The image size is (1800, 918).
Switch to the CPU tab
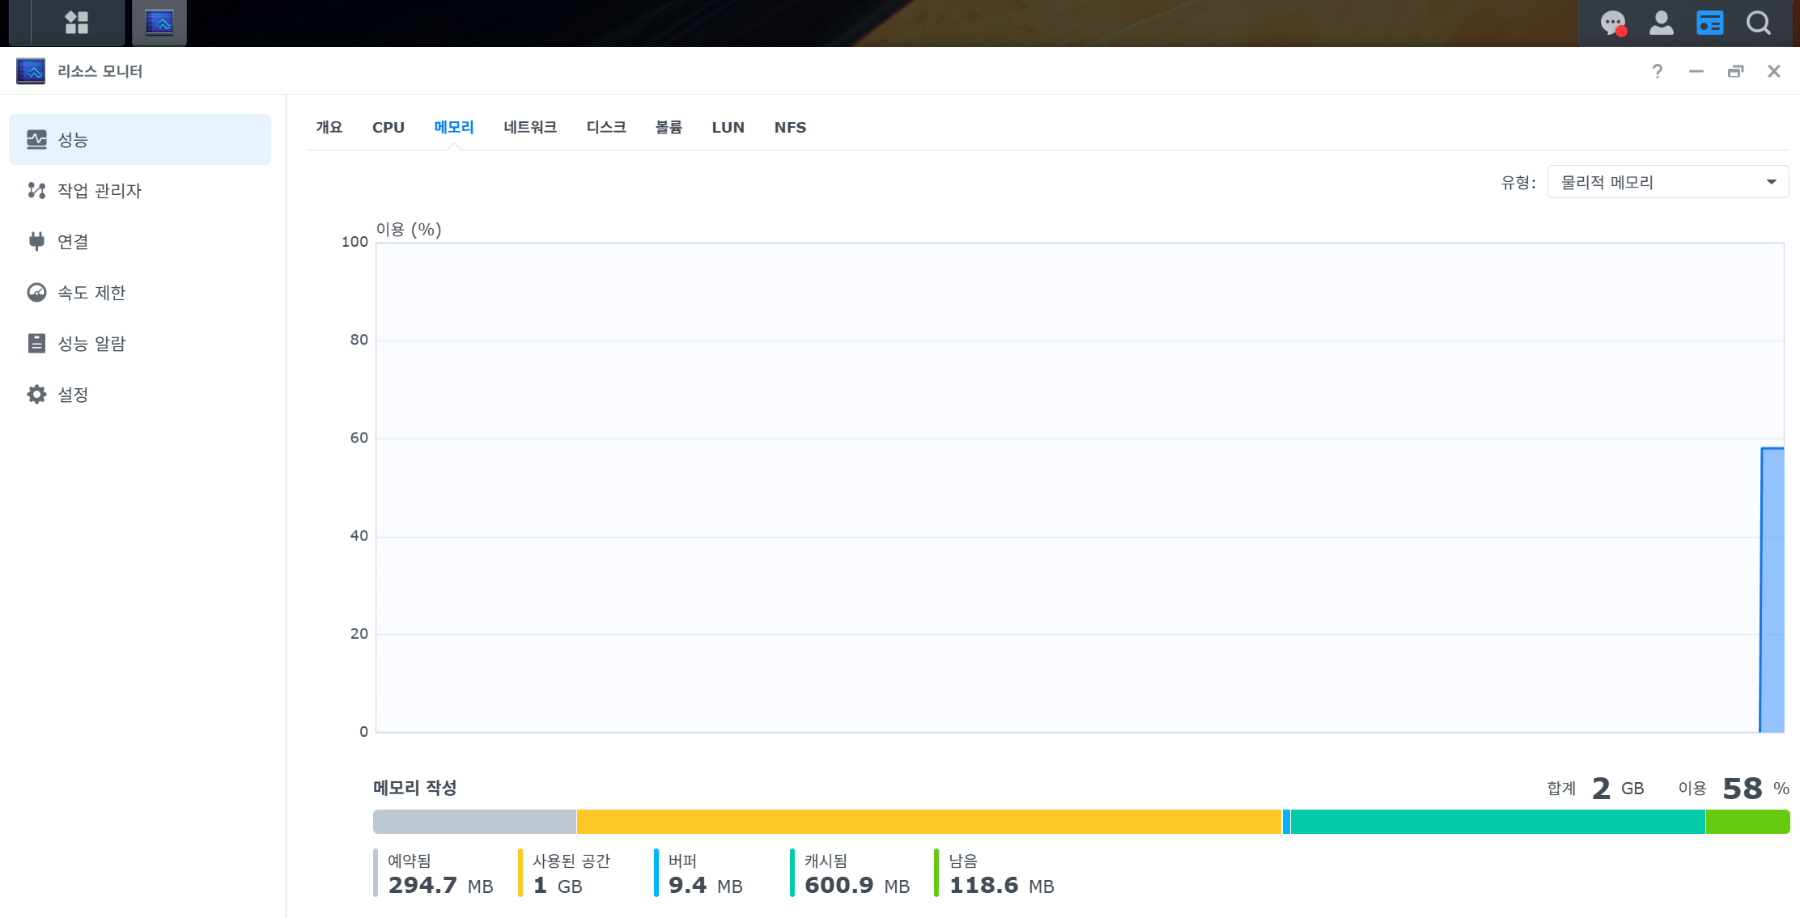[388, 127]
